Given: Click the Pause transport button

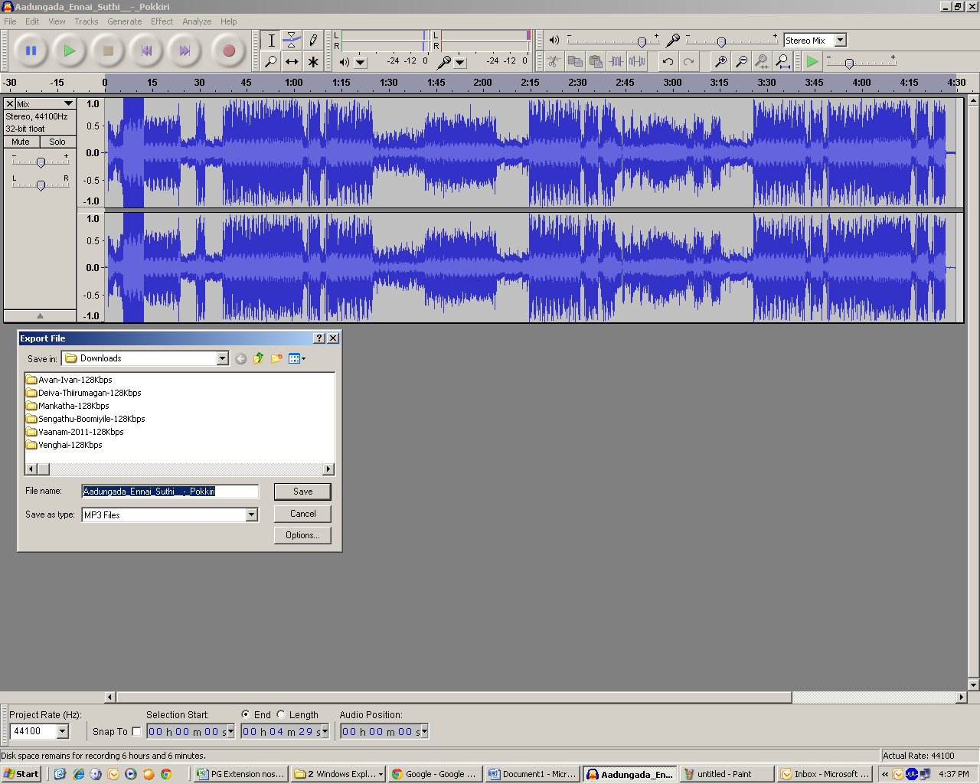Looking at the screenshot, I should pyautogui.click(x=31, y=51).
